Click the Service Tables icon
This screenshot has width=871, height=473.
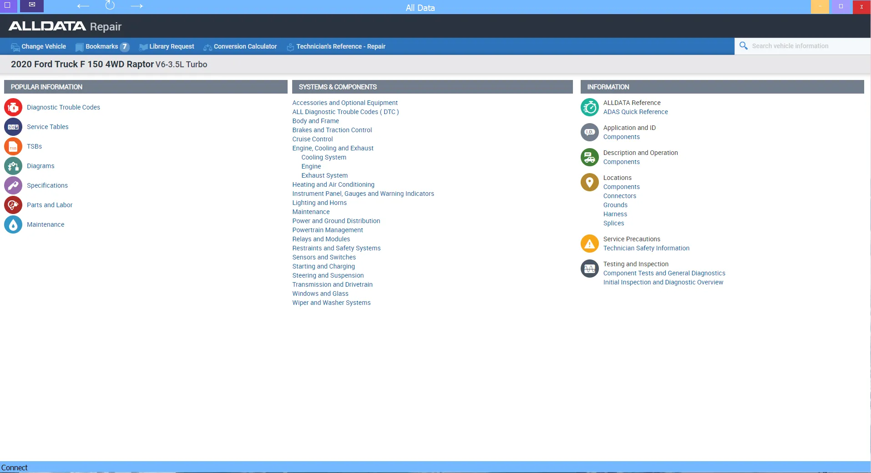(x=13, y=127)
